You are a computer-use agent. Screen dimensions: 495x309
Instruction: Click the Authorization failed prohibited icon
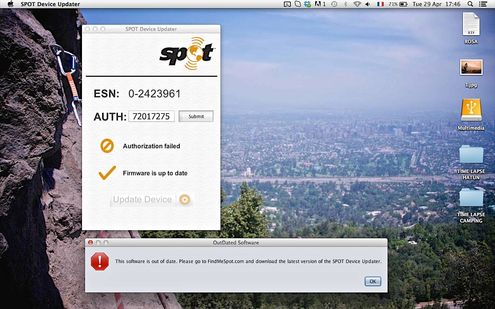click(107, 146)
